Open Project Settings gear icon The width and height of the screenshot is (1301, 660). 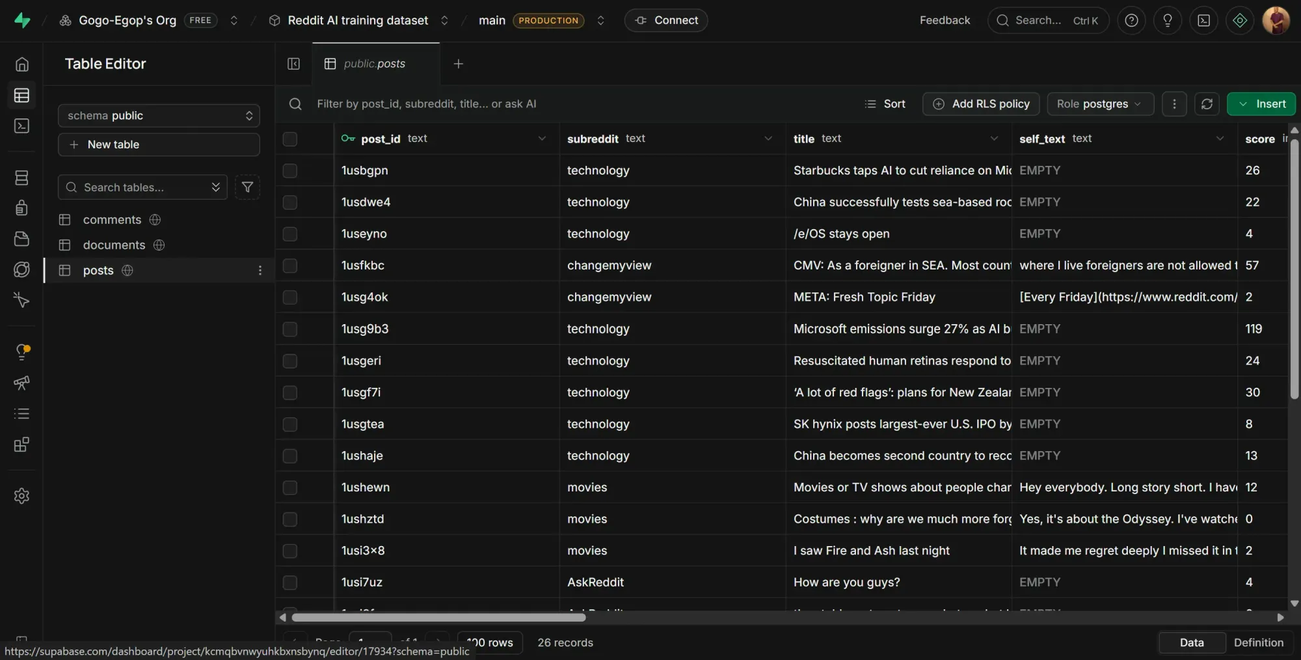click(21, 496)
